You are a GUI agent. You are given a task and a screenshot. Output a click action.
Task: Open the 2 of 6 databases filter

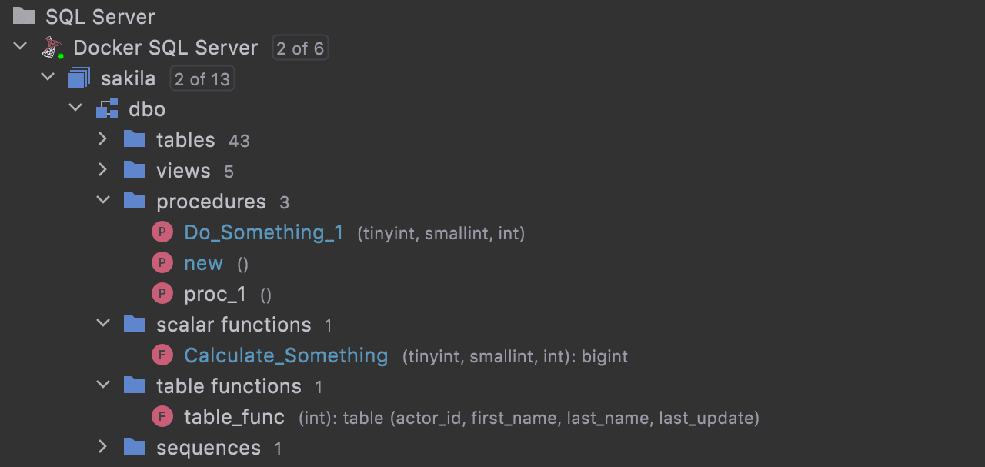[x=300, y=48]
